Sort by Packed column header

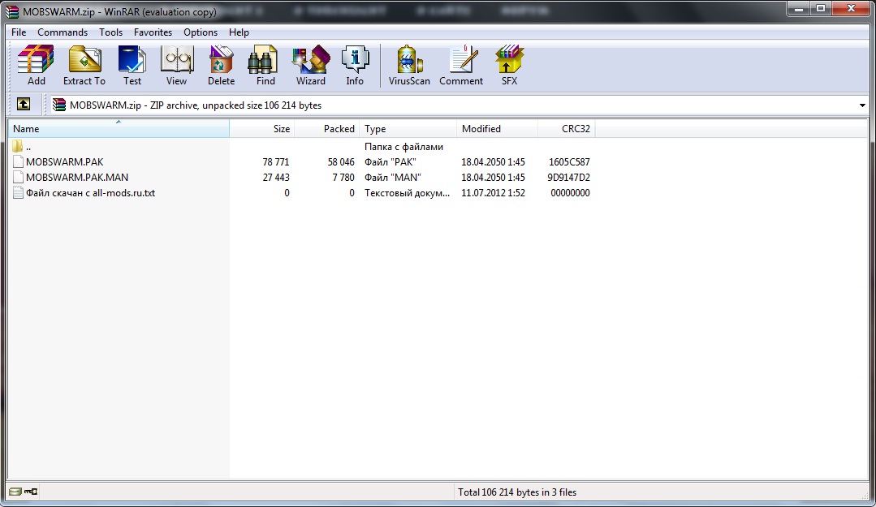point(327,129)
